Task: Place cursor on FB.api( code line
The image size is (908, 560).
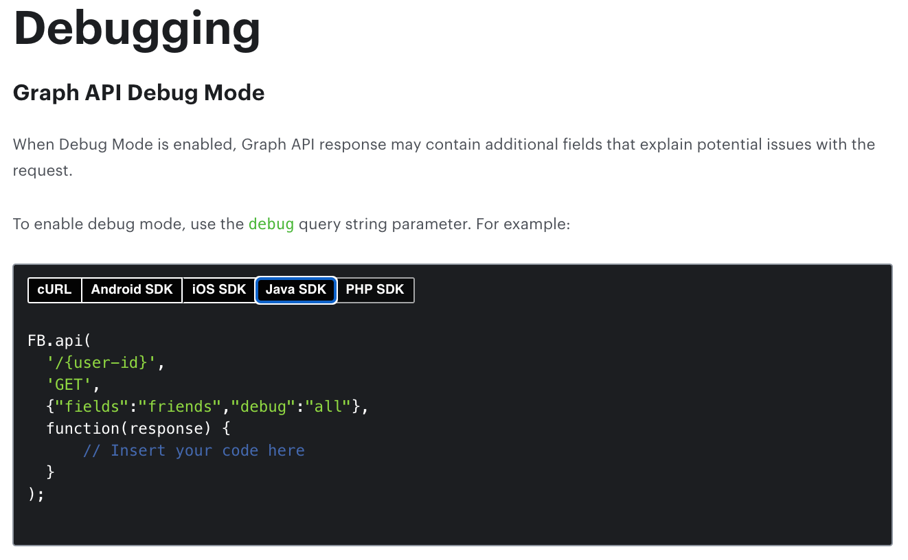Action: click(59, 340)
